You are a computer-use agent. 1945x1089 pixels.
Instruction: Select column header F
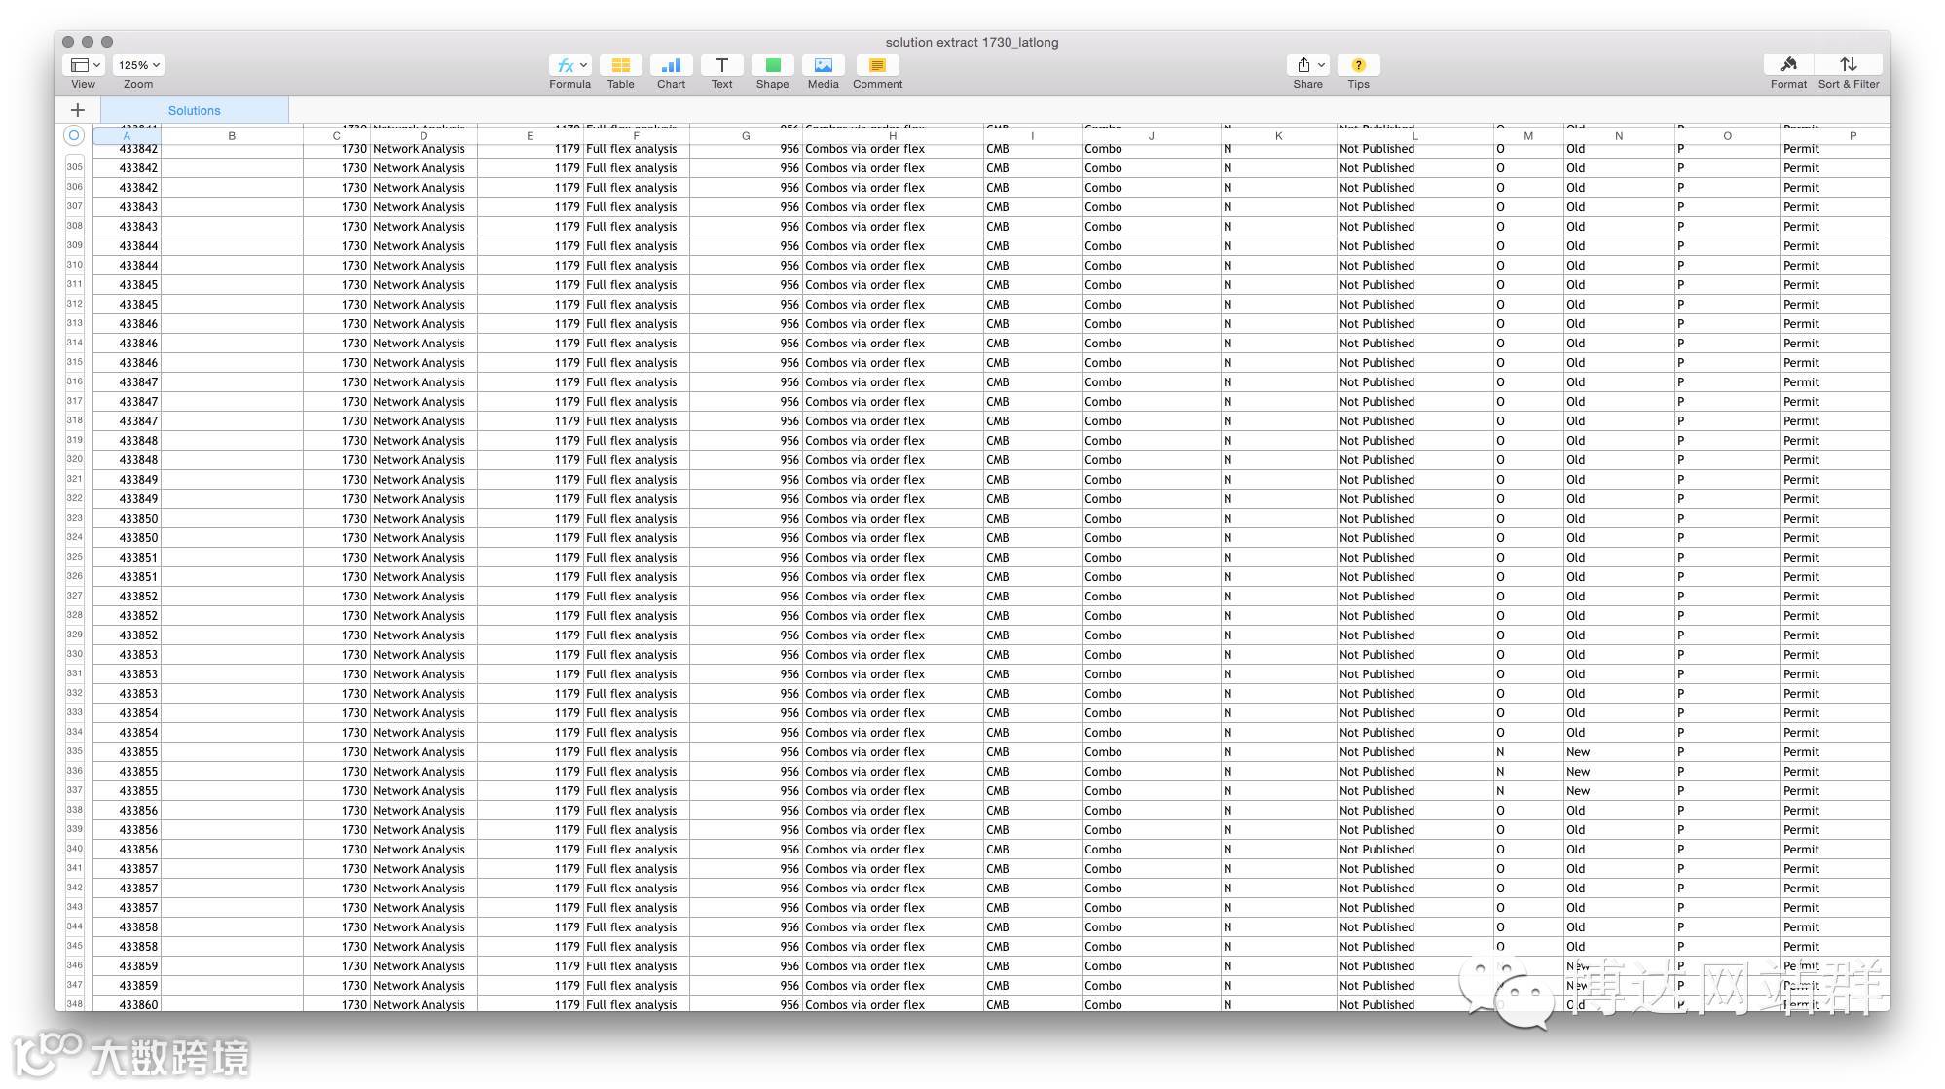636,136
